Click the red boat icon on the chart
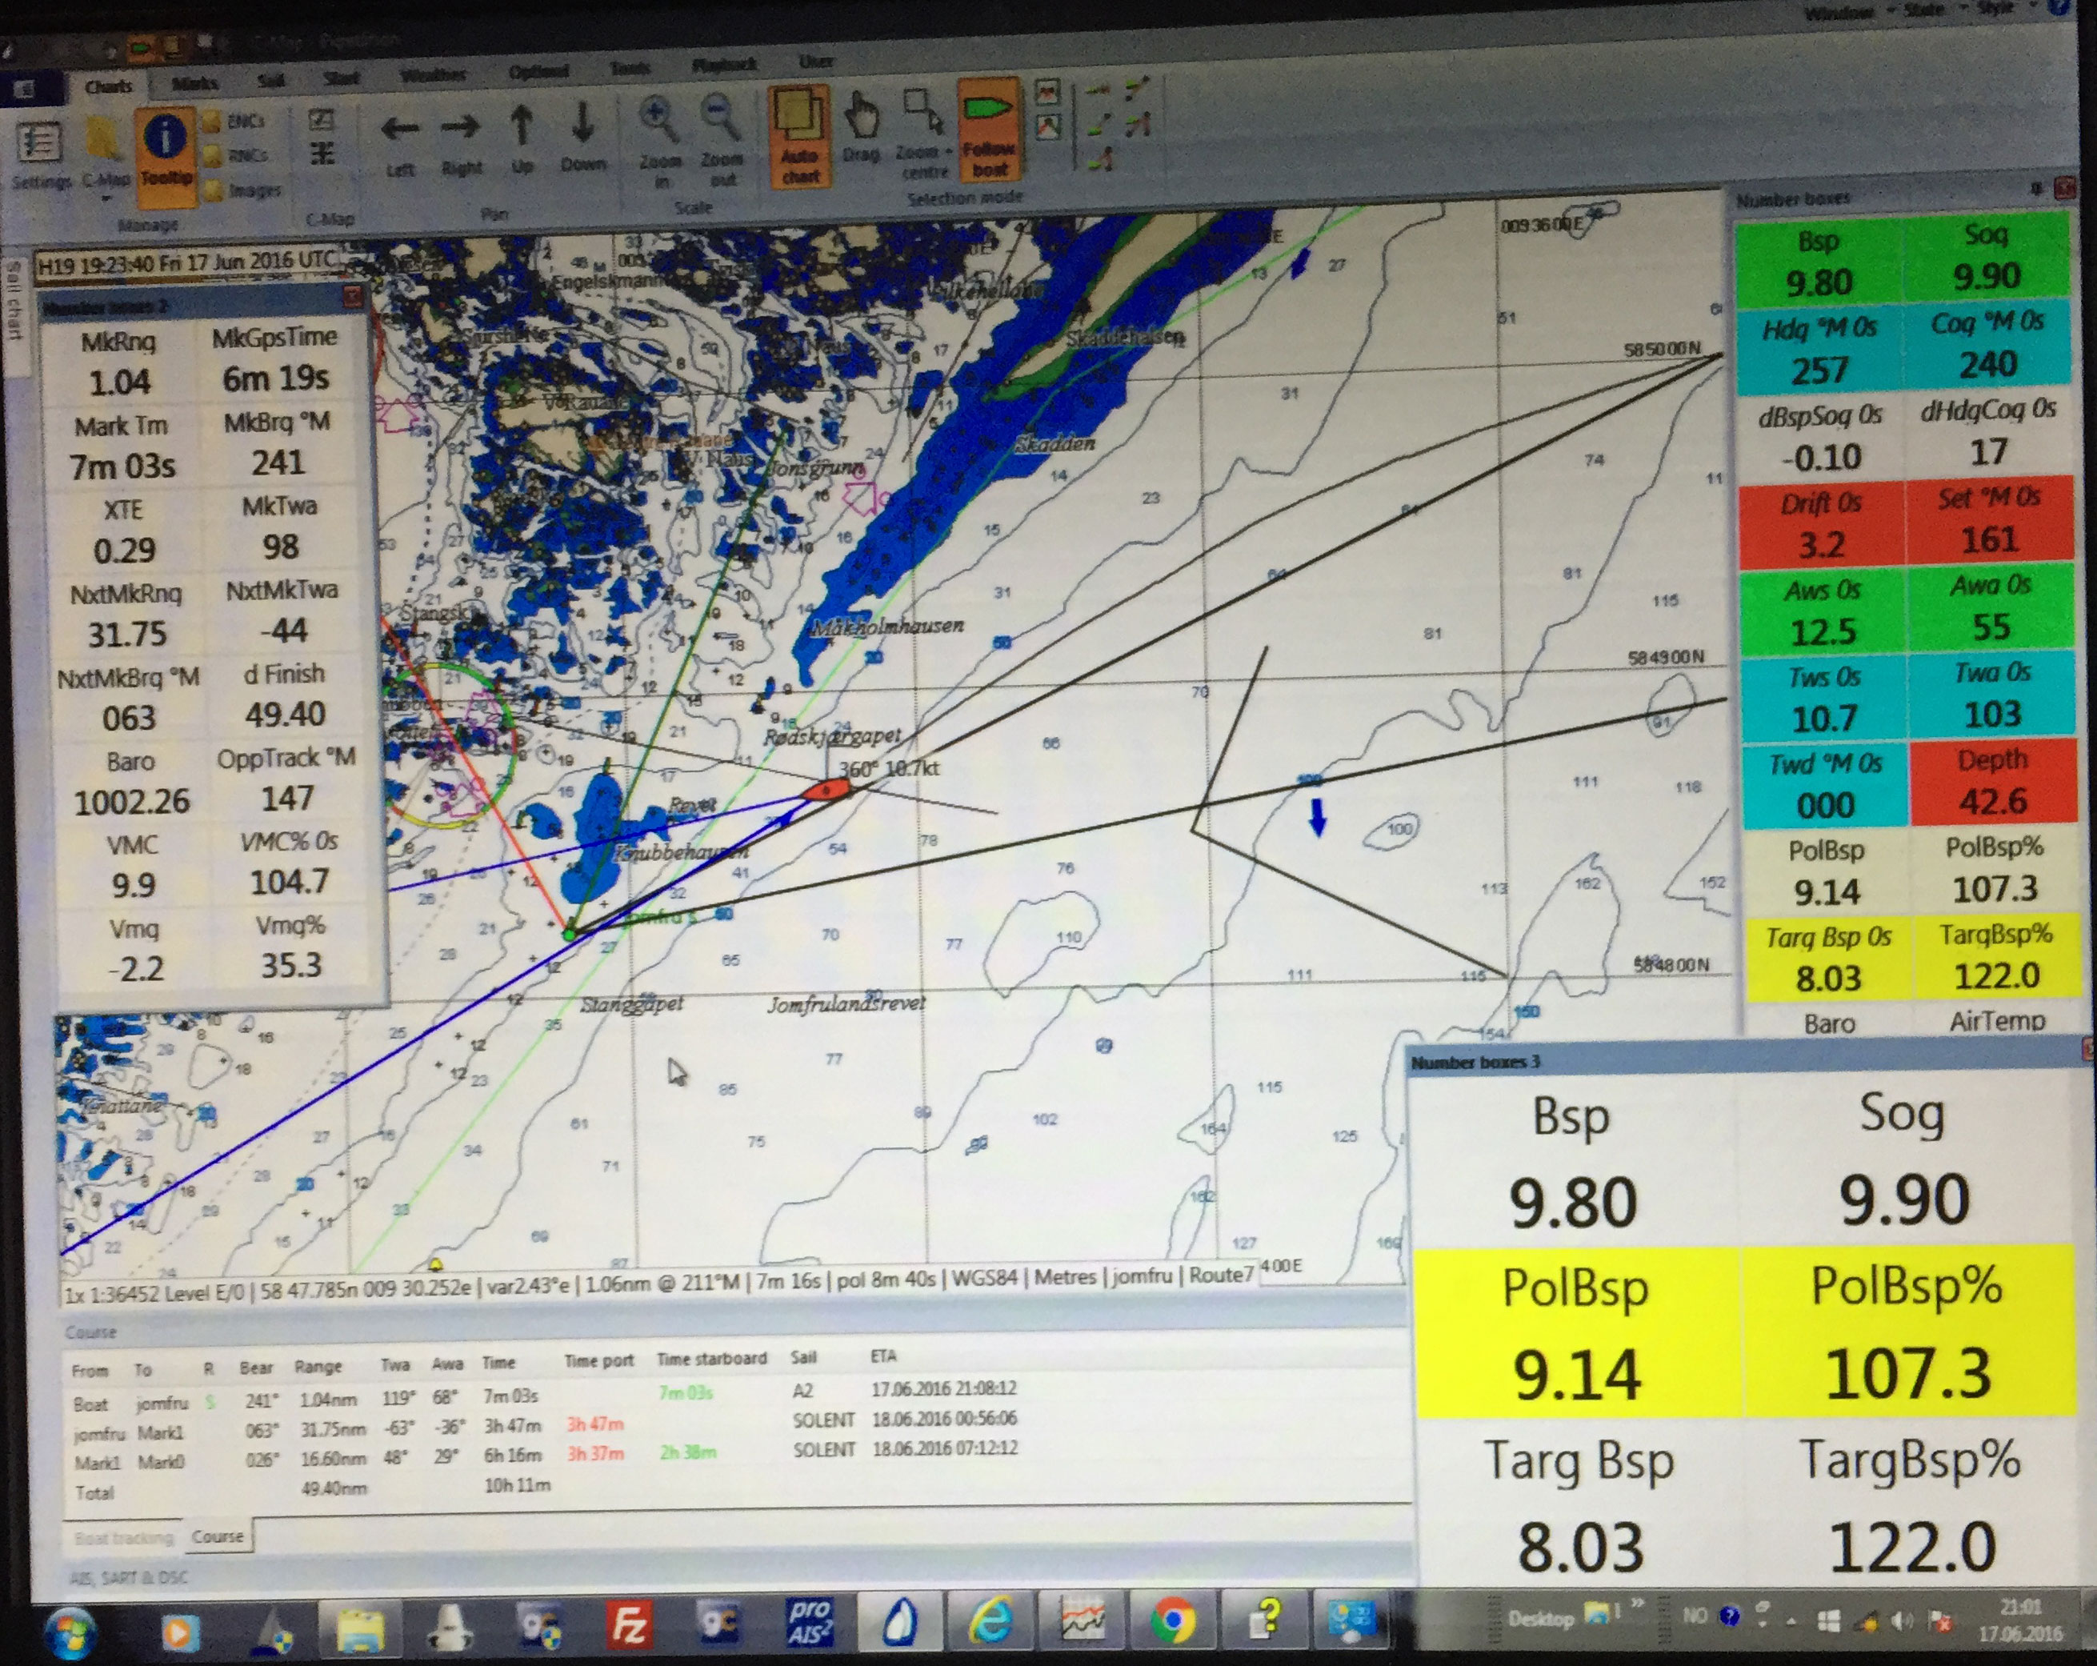2097x1666 pixels. click(x=826, y=791)
